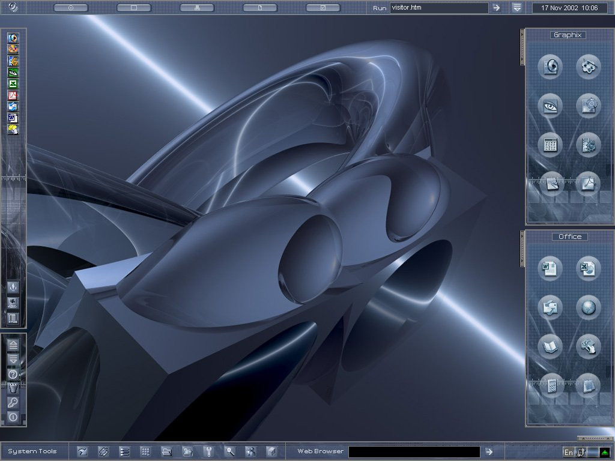Launch Word from the Office panel
This screenshot has width=615, height=461.
pyautogui.click(x=550, y=268)
